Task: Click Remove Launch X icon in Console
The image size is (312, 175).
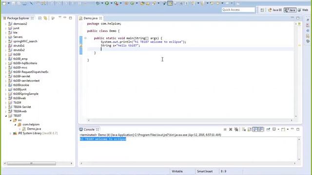Action: [231, 129]
